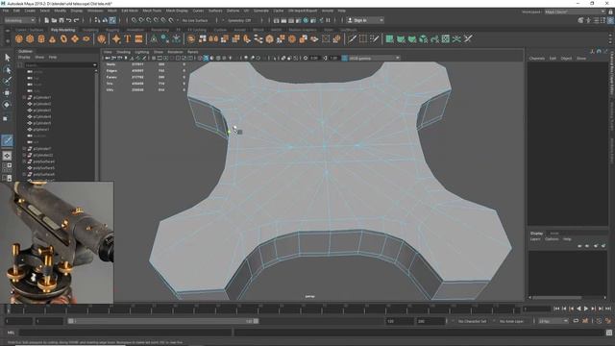Screen dimensions: 615x346
Task: Open the viewport Lighting menu
Action: (141, 52)
